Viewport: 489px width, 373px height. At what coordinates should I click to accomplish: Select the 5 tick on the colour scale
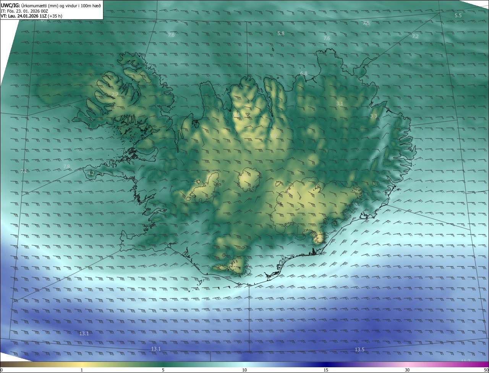[x=163, y=370]
